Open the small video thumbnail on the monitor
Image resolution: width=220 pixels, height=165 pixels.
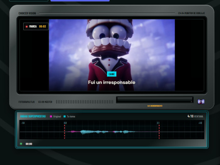pos(201,102)
